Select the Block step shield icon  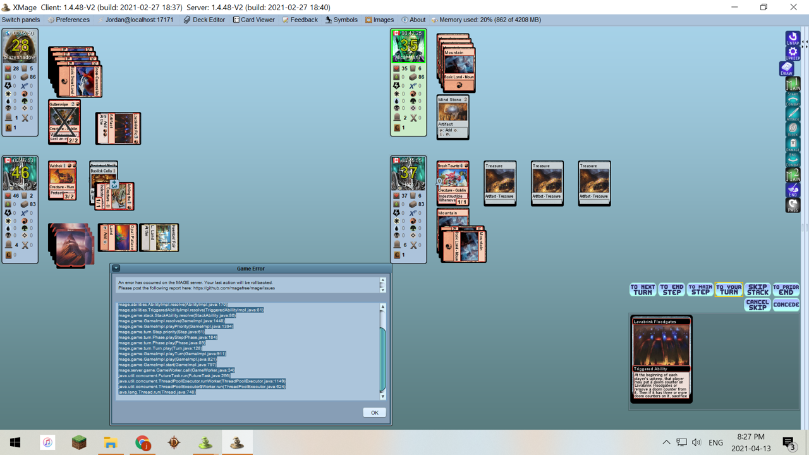793,130
